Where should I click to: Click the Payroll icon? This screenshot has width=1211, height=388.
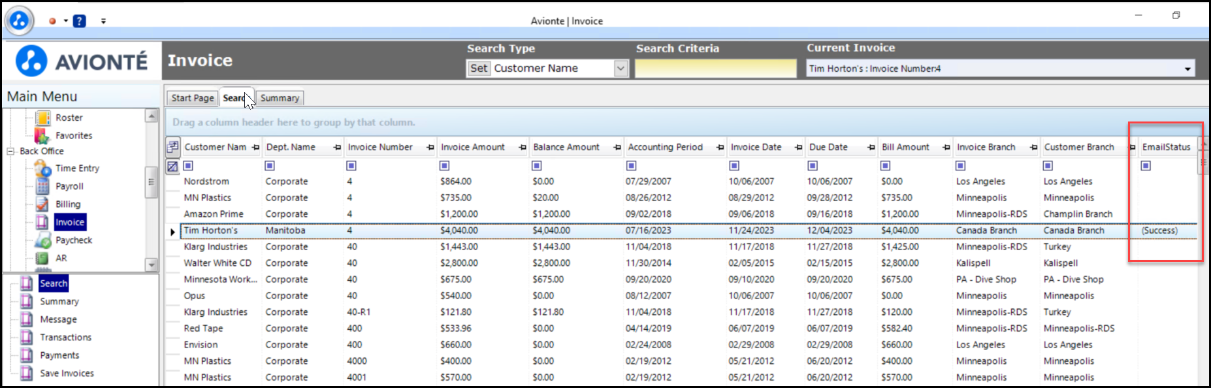[x=42, y=186]
